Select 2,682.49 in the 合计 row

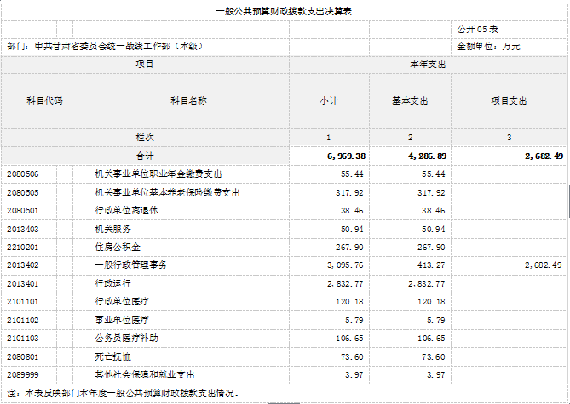point(544,156)
